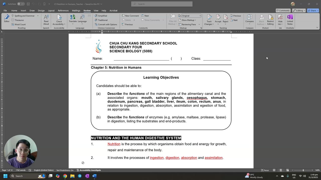Image resolution: width=321 pixels, height=180 pixels.
Task: Open the IME keyboard icon in Language group
Action: (x=89, y=16)
